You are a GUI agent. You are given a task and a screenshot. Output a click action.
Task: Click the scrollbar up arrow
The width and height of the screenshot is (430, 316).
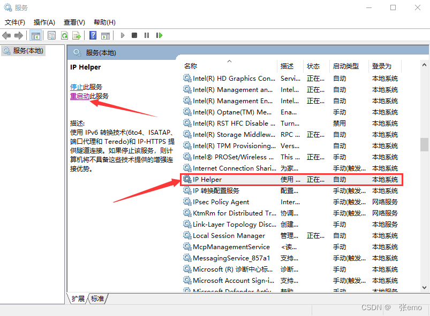(x=424, y=65)
